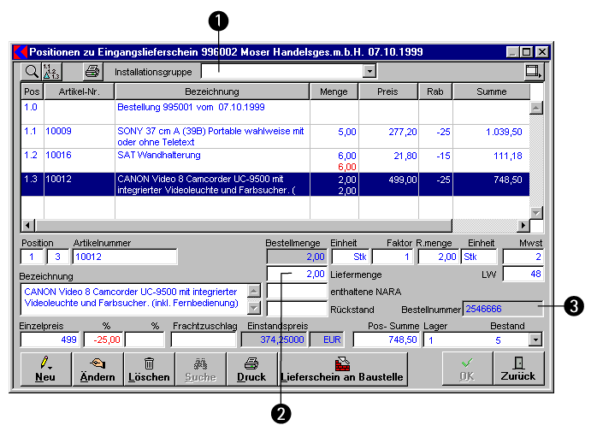Click the window layout icon at top right
Image resolution: width=597 pixels, height=437 pixels.
[534, 72]
